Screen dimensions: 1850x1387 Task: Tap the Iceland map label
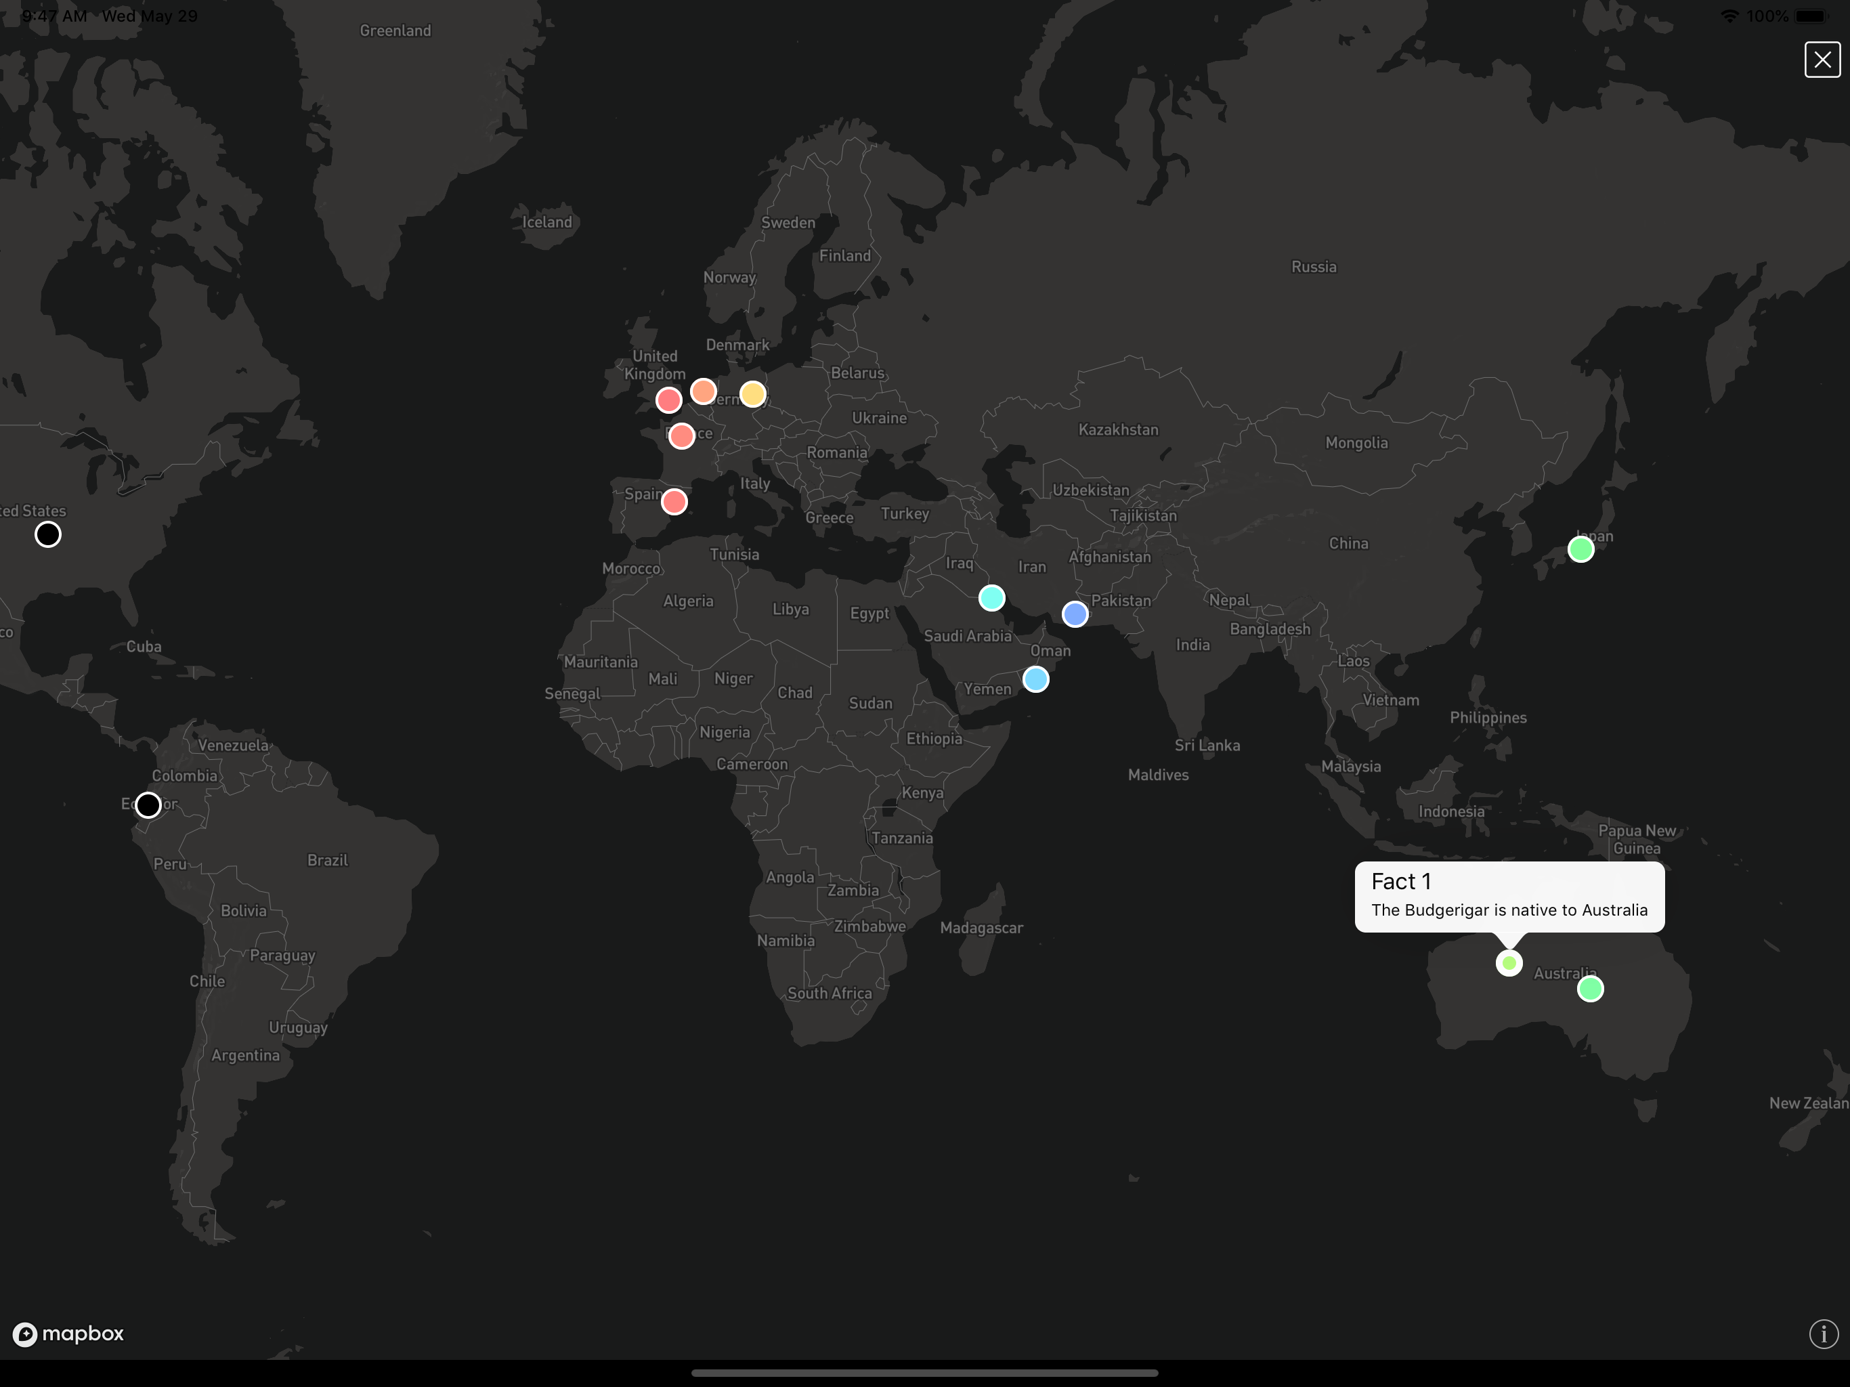(547, 223)
